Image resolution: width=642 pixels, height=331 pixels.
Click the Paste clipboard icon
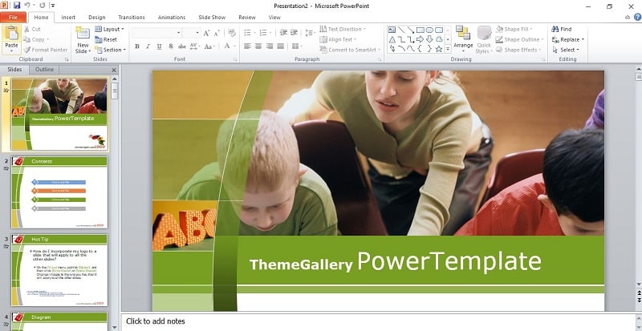point(11,34)
